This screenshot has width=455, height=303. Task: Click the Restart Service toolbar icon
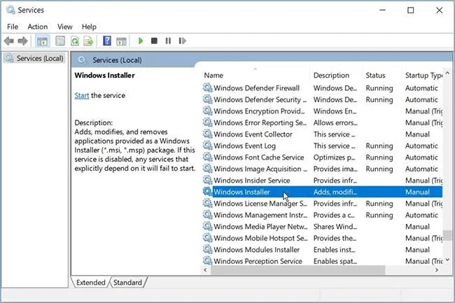tap(182, 41)
